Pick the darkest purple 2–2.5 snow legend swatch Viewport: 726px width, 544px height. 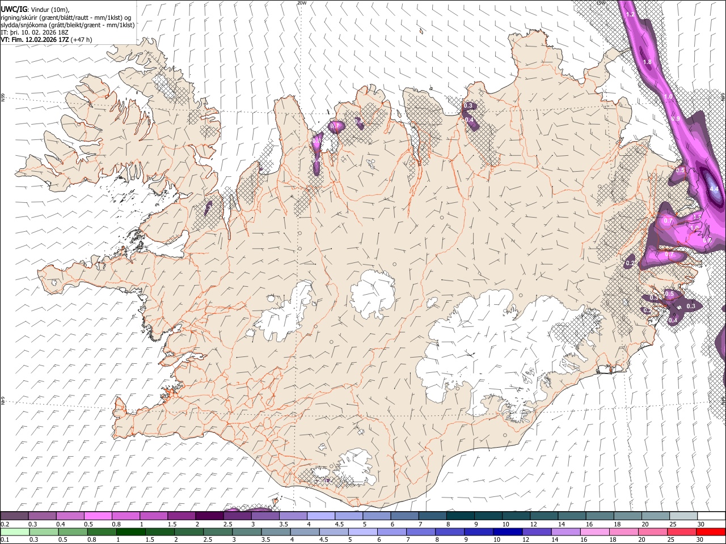pos(209,516)
